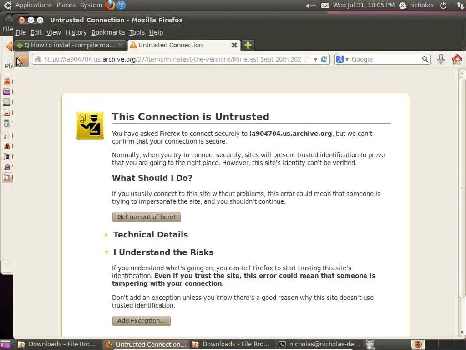Click the chat status bubble beside nicholas
Viewport: 466px width, 350px height.
coord(403,5)
